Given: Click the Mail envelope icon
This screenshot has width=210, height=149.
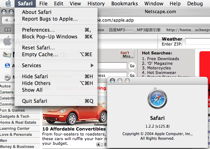Looking at the screenshot, I should [x=7, y=54].
